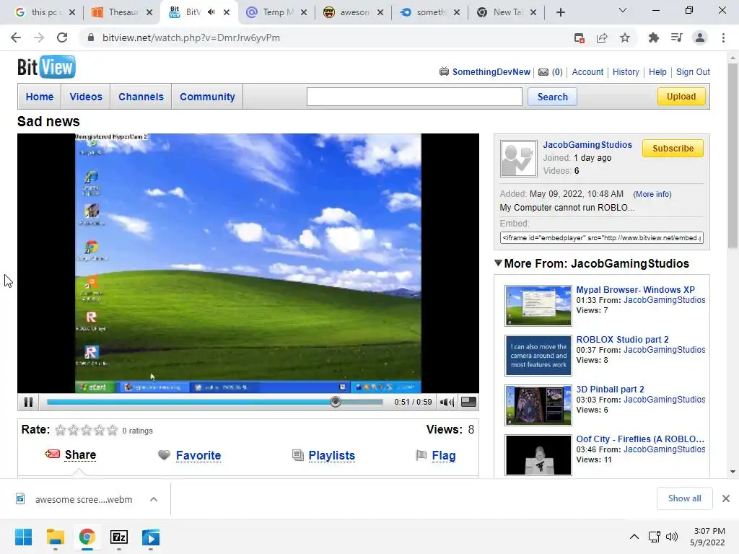This screenshot has width=739, height=554.
Task: Open a new browser tab
Action: click(560, 12)
